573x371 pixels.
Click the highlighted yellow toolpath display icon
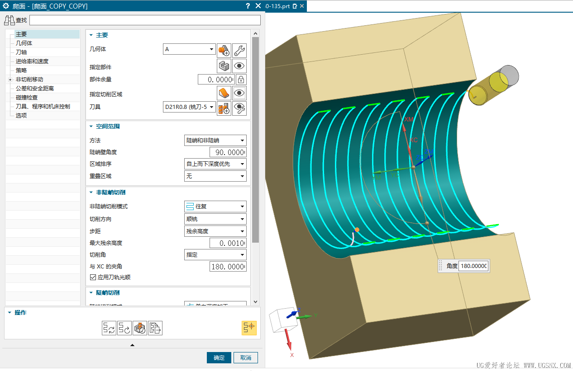coord(249,328)
